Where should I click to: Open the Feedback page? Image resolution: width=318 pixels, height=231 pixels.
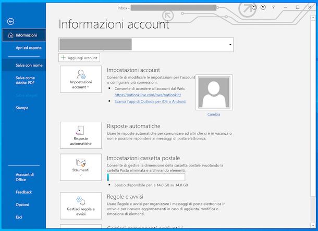24,192
